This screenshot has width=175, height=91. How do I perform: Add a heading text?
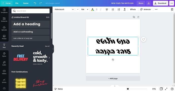click(30, 24)
